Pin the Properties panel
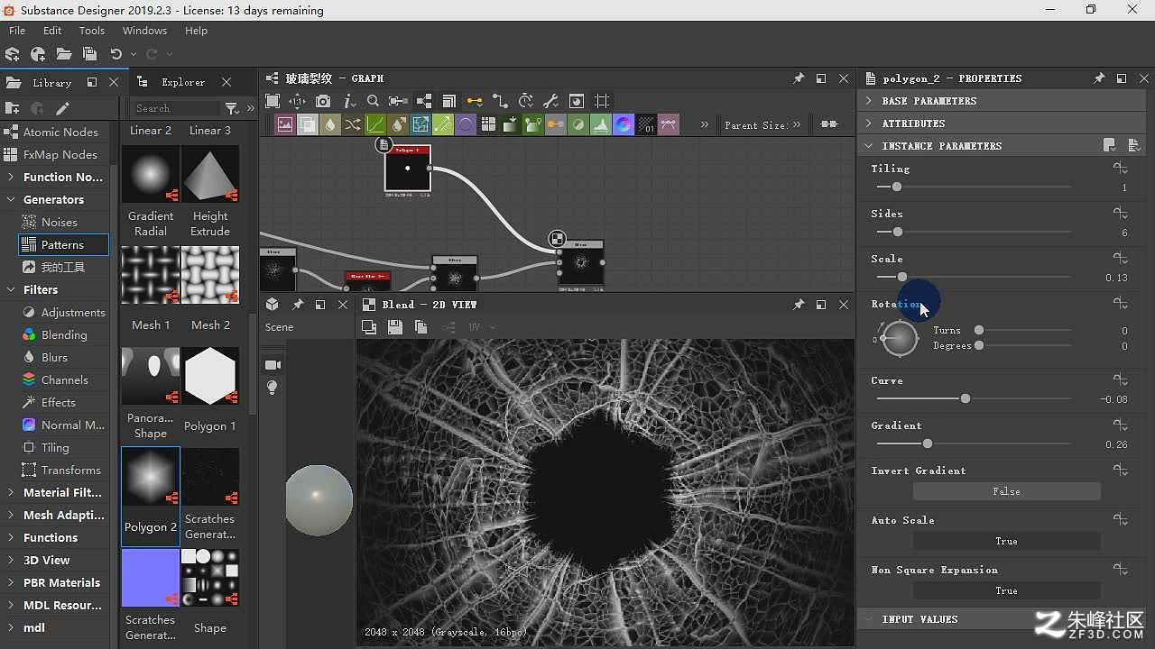The image size is (1155, 649). pos(1099,78)
